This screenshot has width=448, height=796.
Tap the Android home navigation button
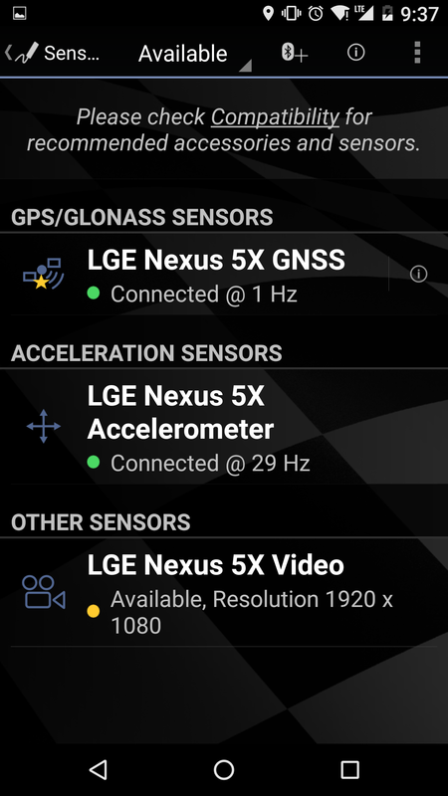(x=224, y=769)
